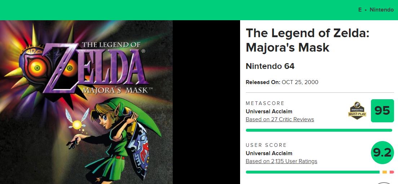Click the Nintendo publisher link in the top bar
398x184 pixels.
coord(381,10)
